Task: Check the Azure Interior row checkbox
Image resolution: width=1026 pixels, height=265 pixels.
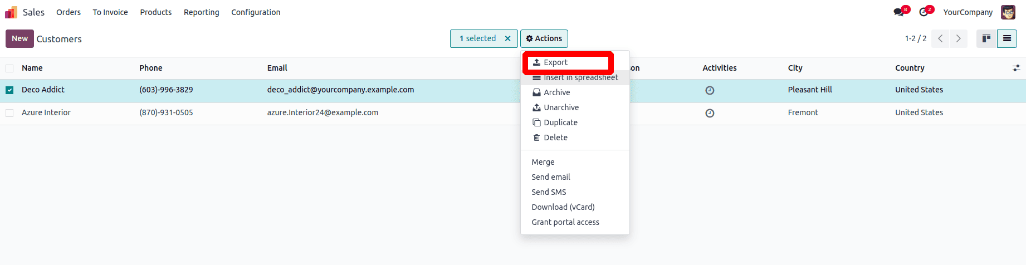Action: [x=9, y=113]
